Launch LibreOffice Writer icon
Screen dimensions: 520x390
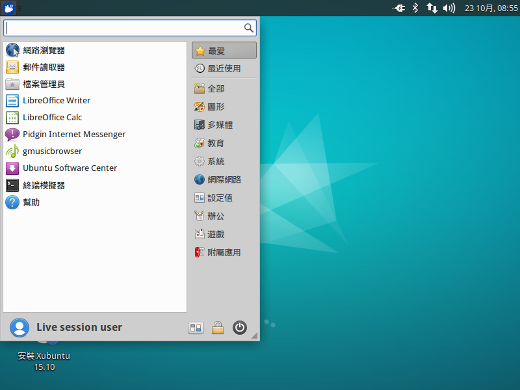click(x=12, y=101)
